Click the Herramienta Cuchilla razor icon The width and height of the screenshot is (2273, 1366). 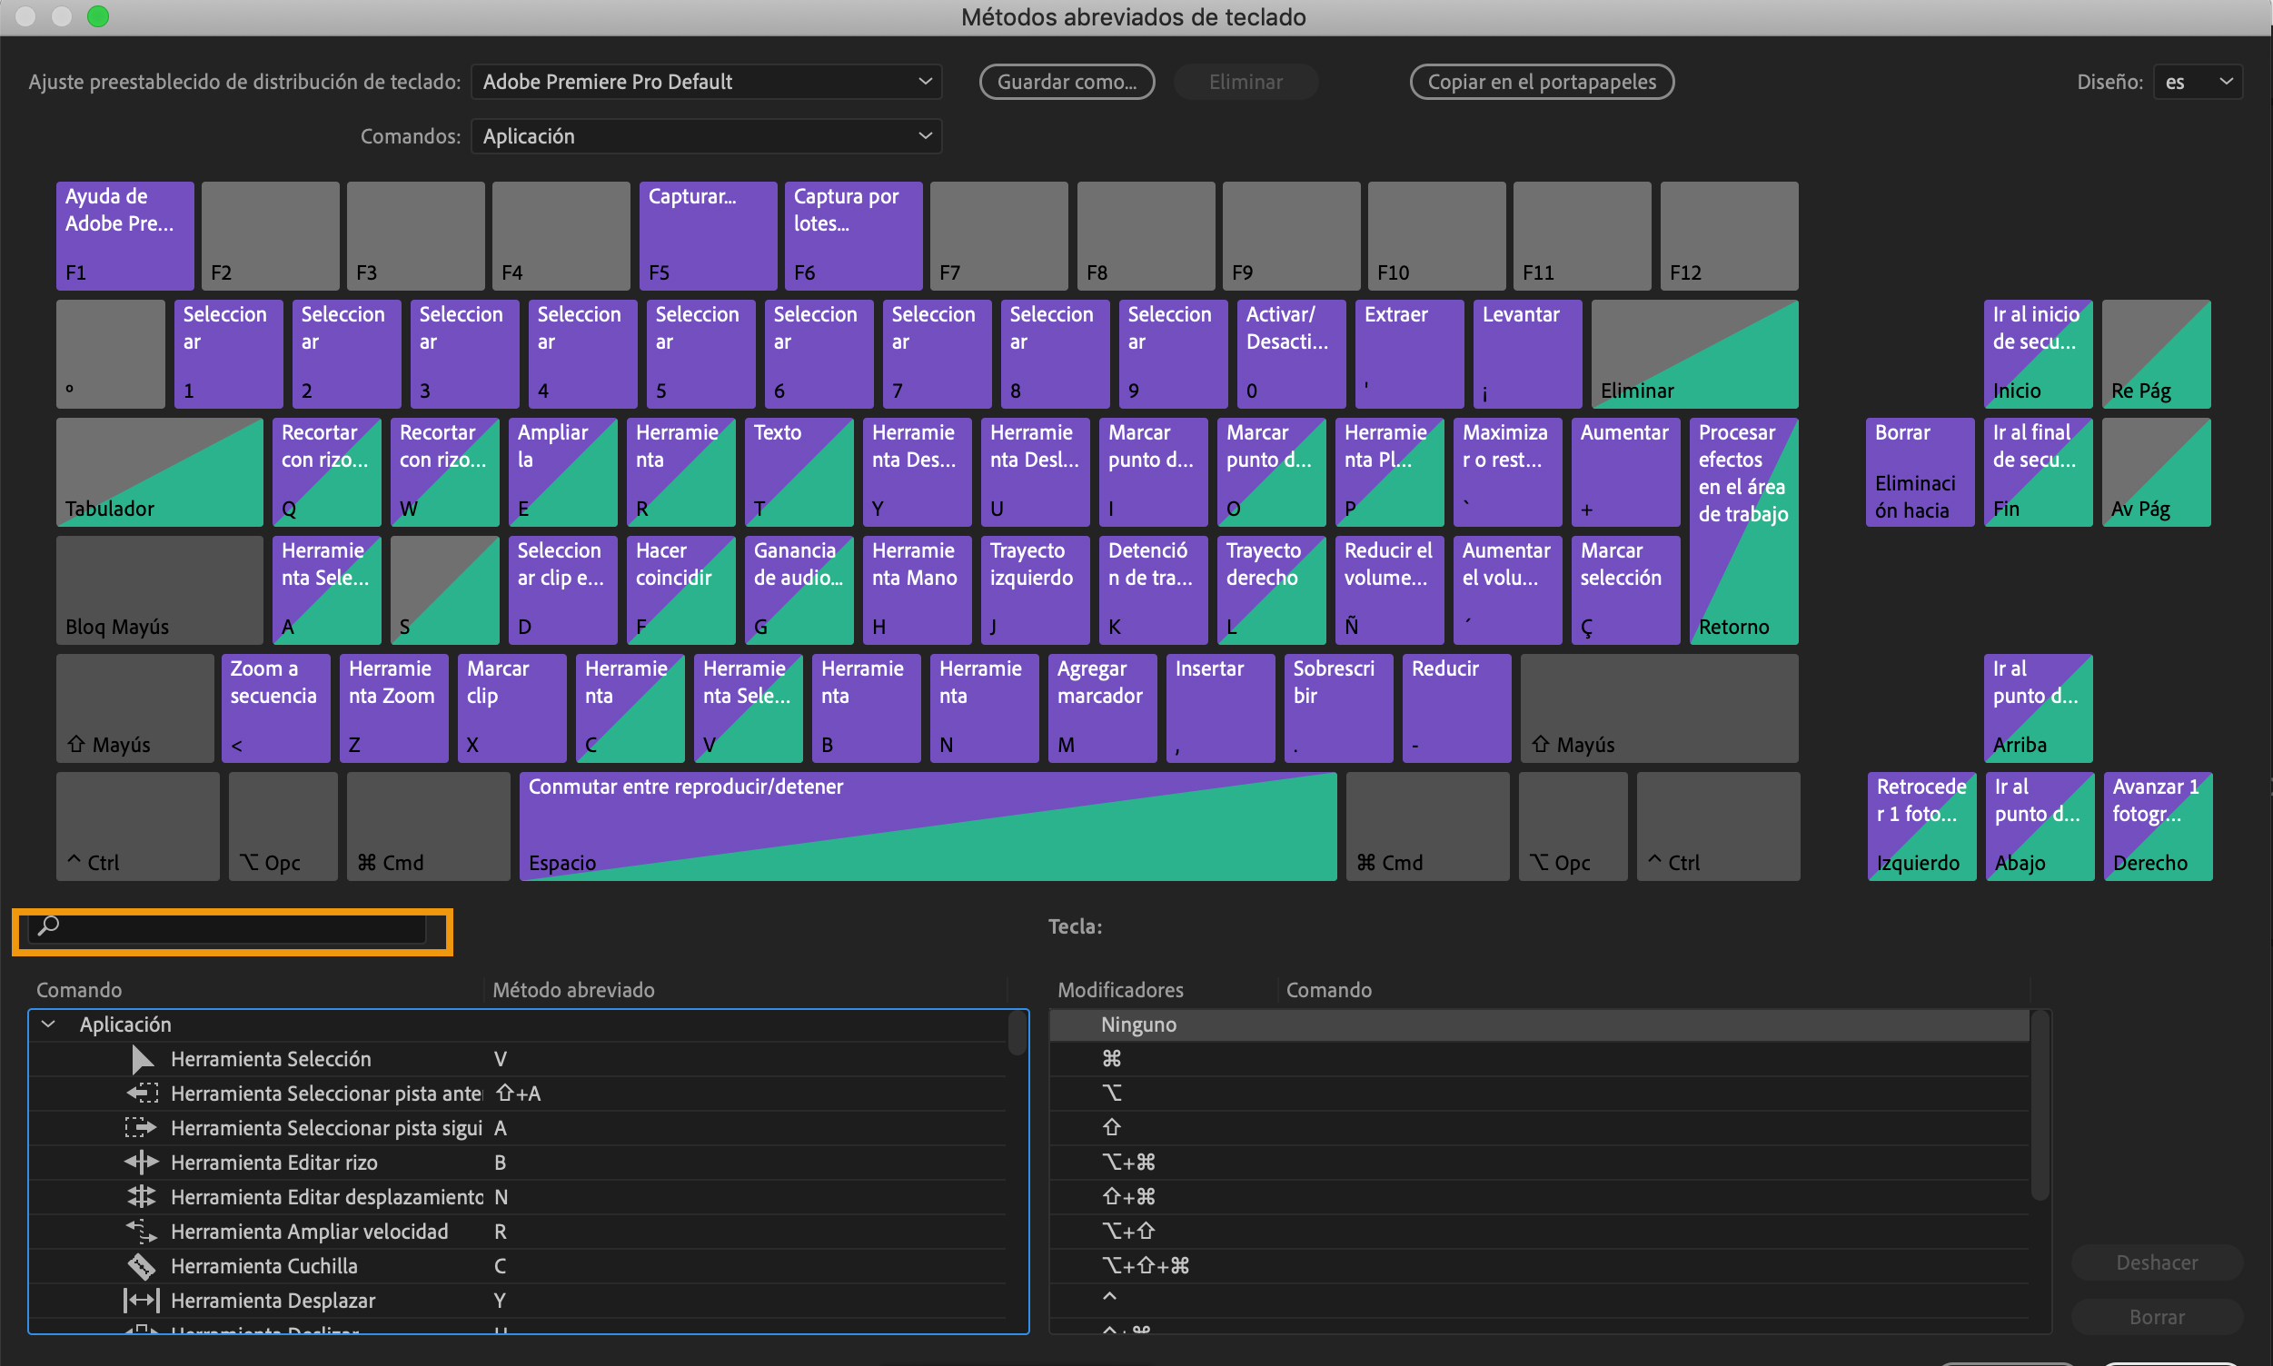click(142, 1266)
